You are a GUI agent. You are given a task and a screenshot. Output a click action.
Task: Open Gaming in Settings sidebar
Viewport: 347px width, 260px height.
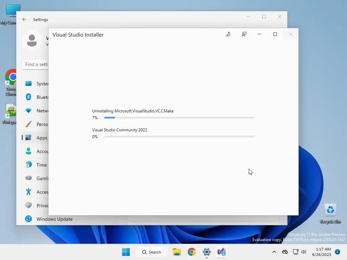click(x=35, y=178)
